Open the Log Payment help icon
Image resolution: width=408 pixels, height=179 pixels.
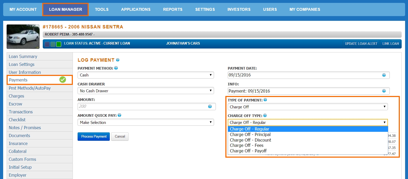coord(118,60)
